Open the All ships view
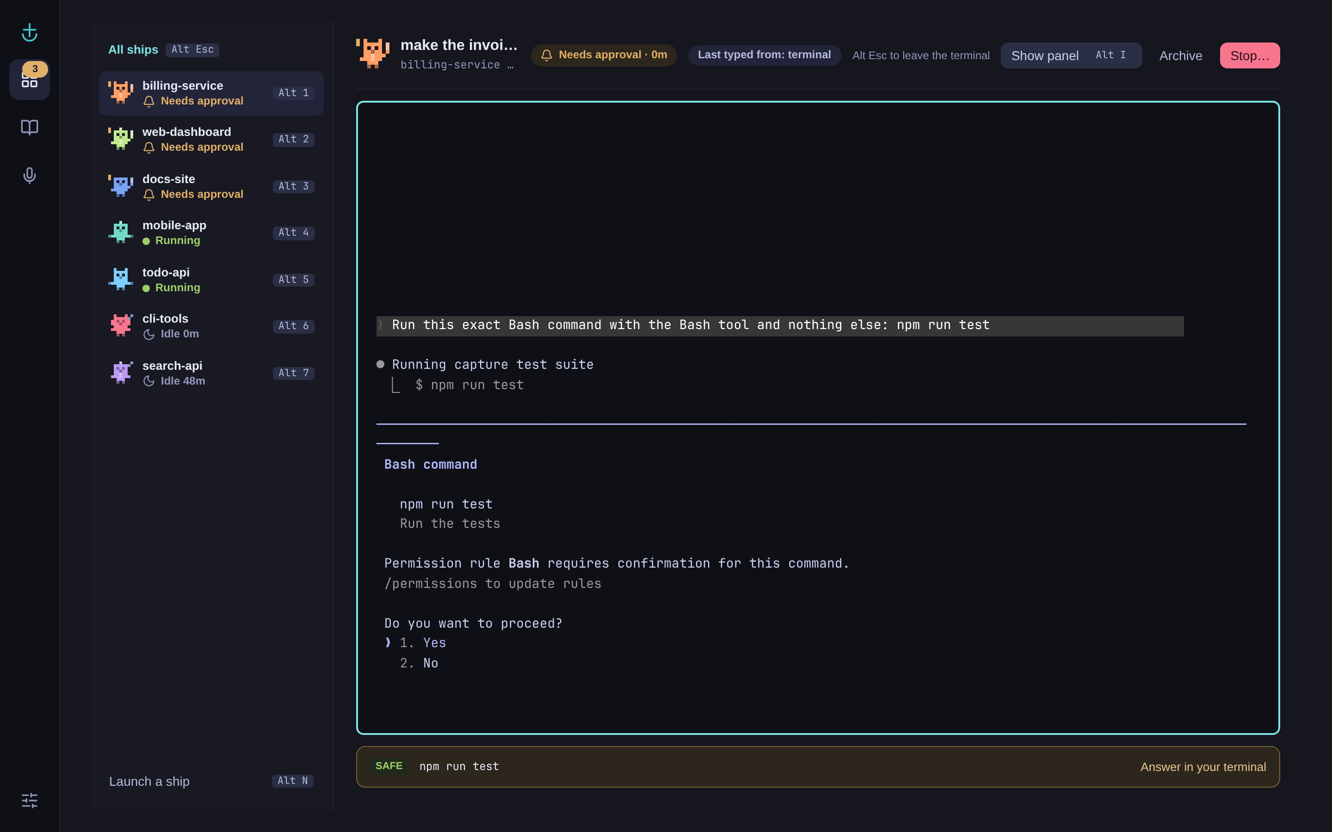This screenshot has height=832, width=1332. (133, 49)
